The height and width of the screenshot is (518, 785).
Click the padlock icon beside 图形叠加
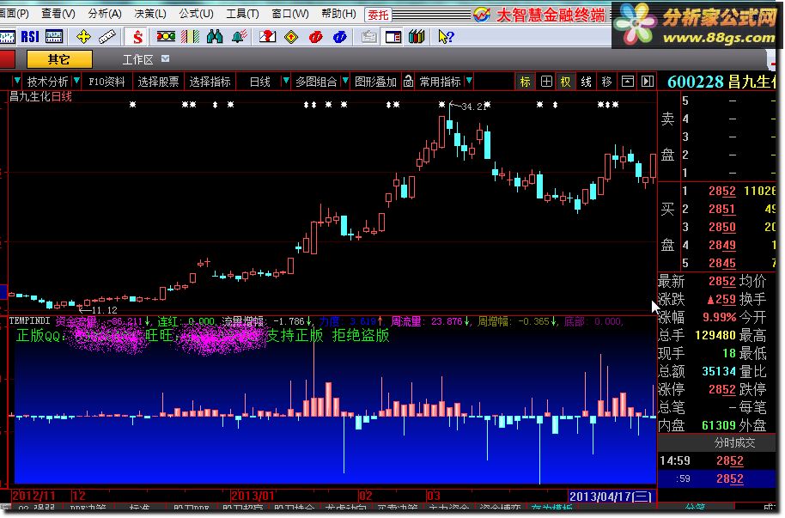tap(408, 81)
